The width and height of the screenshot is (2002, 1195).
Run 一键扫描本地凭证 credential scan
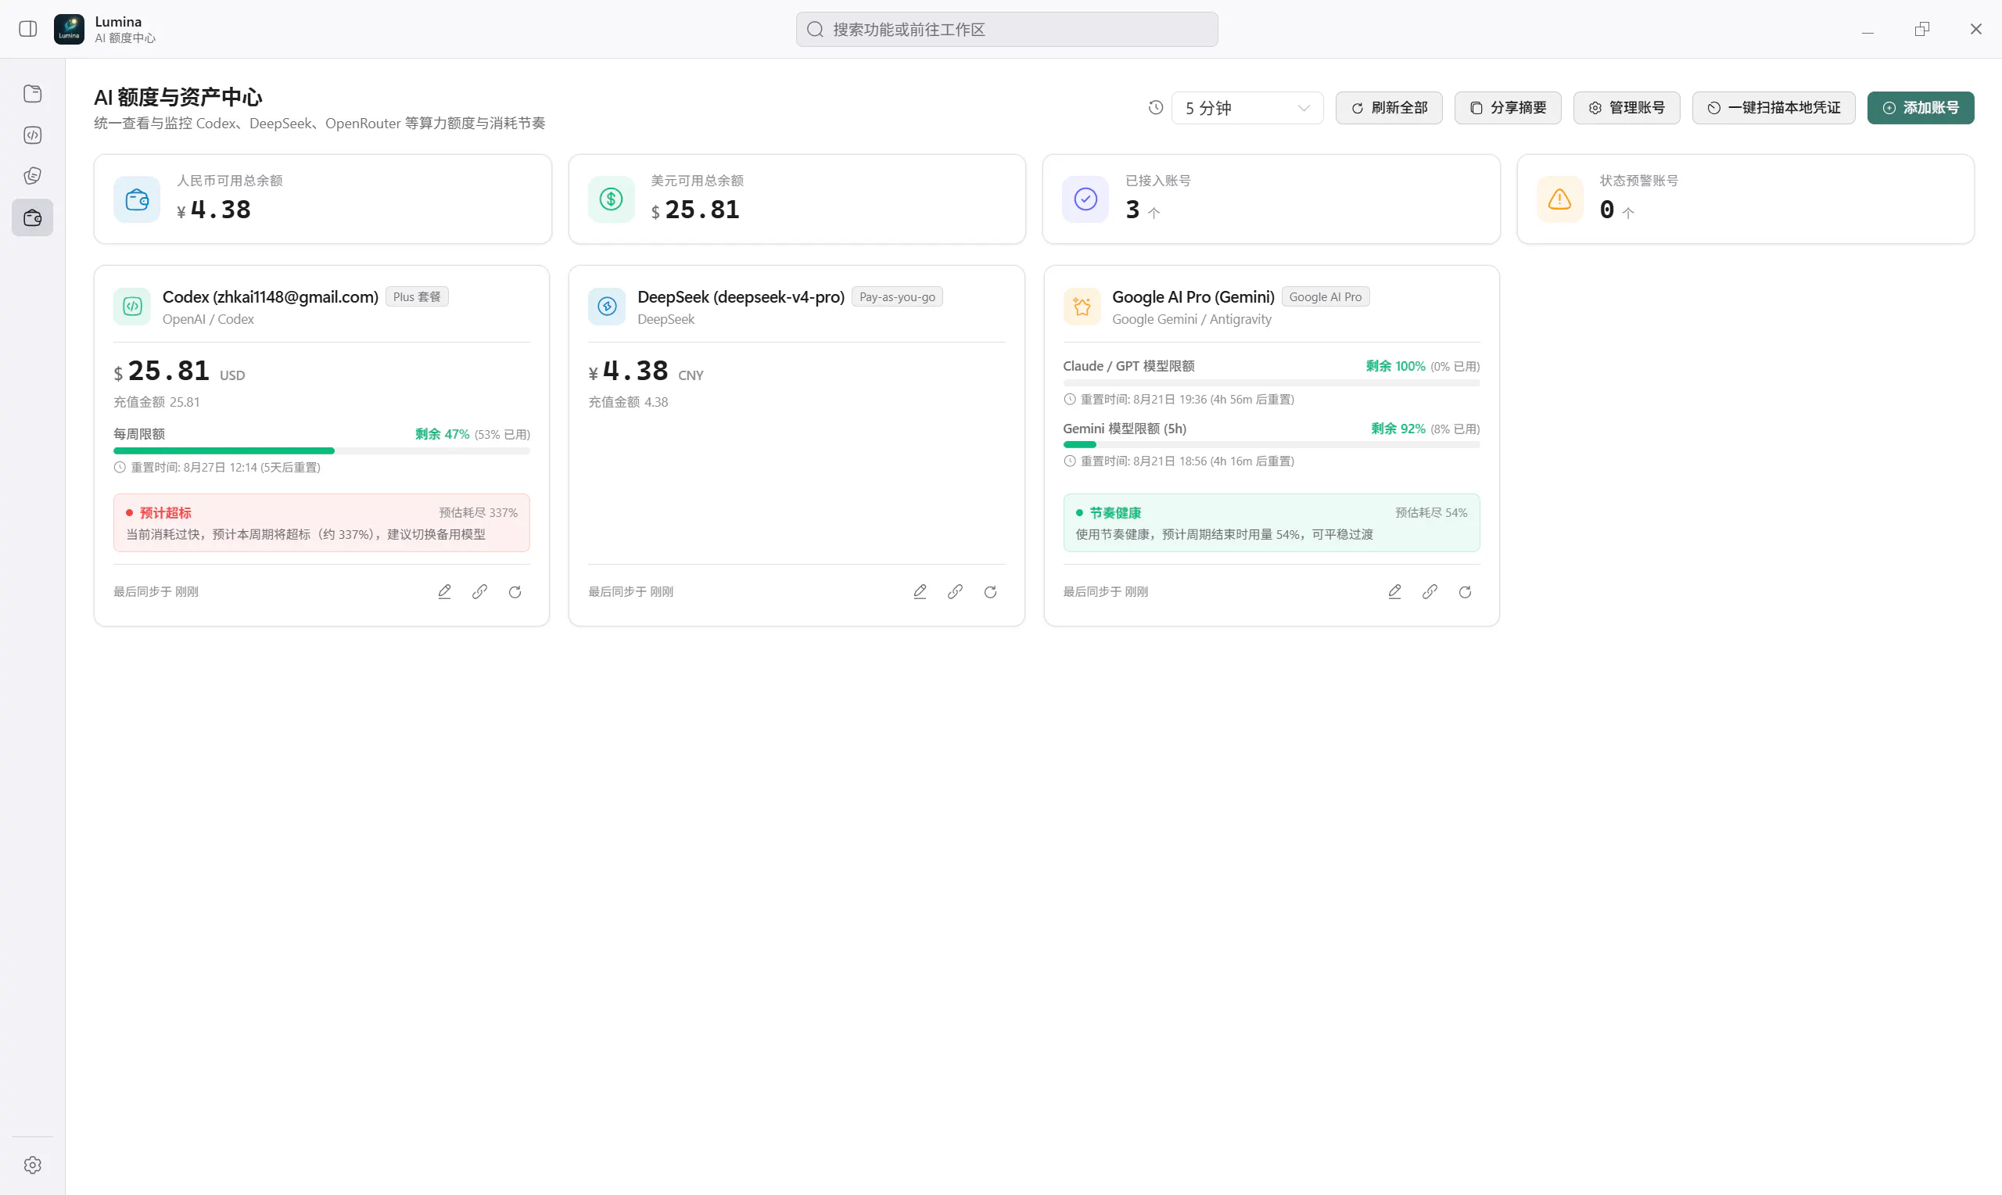pyautogui.click(x=1774, y=108)
